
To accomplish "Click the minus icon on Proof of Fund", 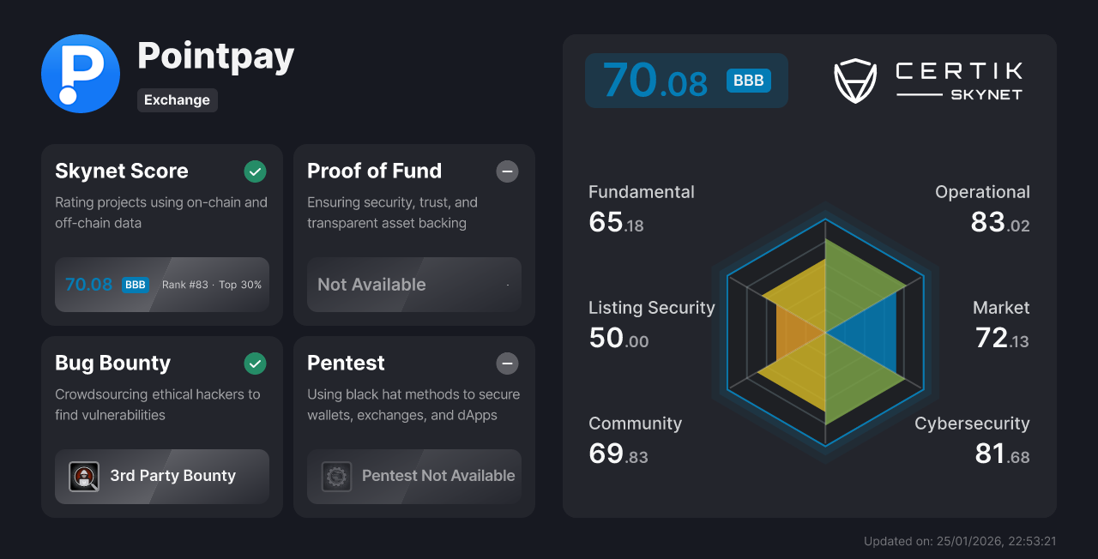I will (507, 171).
